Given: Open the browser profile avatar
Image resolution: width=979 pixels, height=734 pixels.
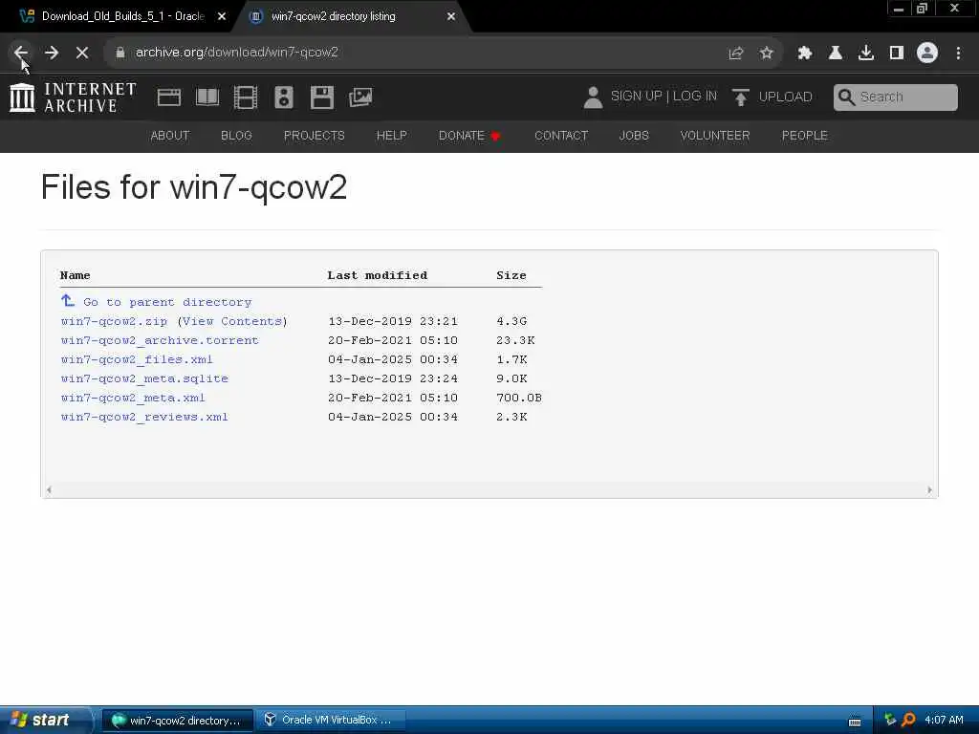Looking at the screenshot, I should (x=927, y=54).
